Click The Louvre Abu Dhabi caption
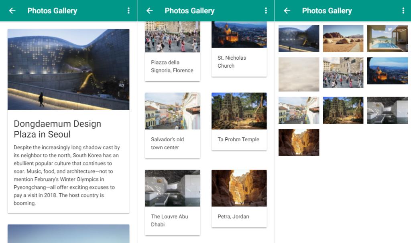Screen dimensions: 411x243 pos(169,220)
